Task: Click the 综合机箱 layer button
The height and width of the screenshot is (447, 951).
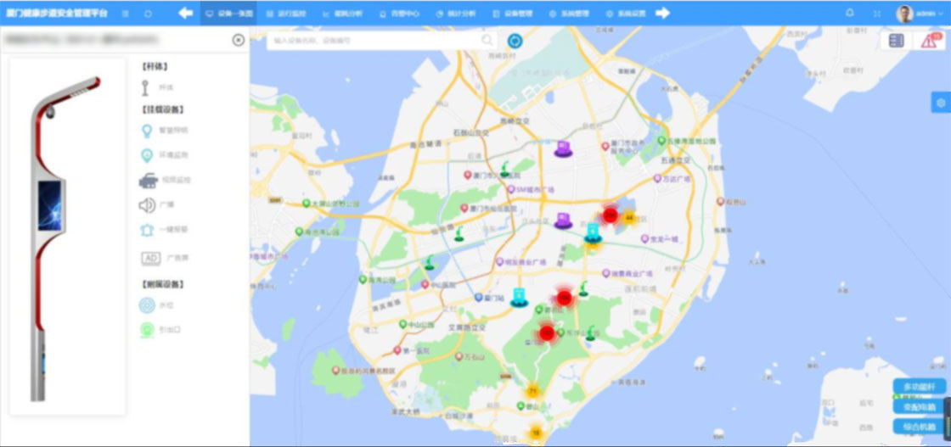Action: pos(920,427)
